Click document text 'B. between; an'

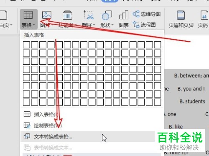coord(191,75)
